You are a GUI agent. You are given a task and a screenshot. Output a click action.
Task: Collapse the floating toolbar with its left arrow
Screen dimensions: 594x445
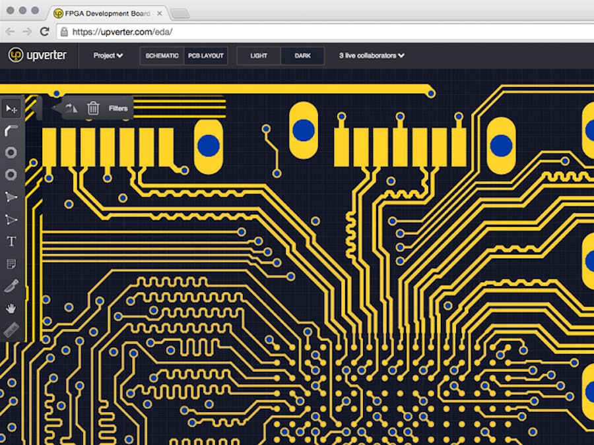(56, 108)
